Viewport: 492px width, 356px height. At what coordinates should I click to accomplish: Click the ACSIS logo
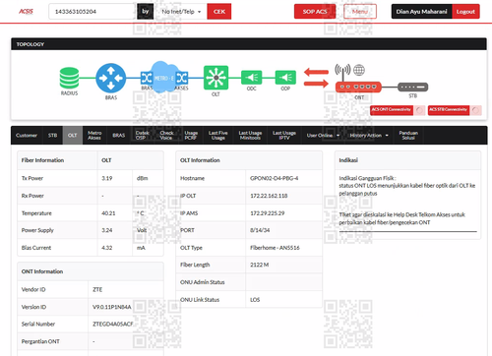(x=26, y=12)
